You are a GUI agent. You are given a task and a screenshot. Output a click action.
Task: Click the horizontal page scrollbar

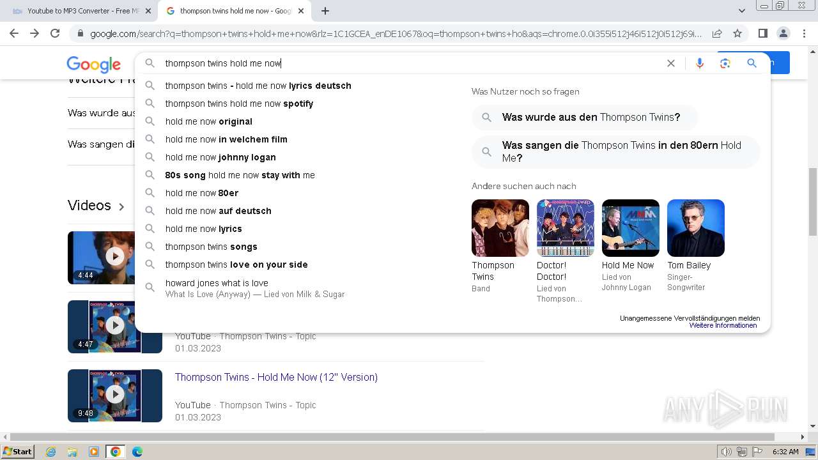[x=392, y=437]
